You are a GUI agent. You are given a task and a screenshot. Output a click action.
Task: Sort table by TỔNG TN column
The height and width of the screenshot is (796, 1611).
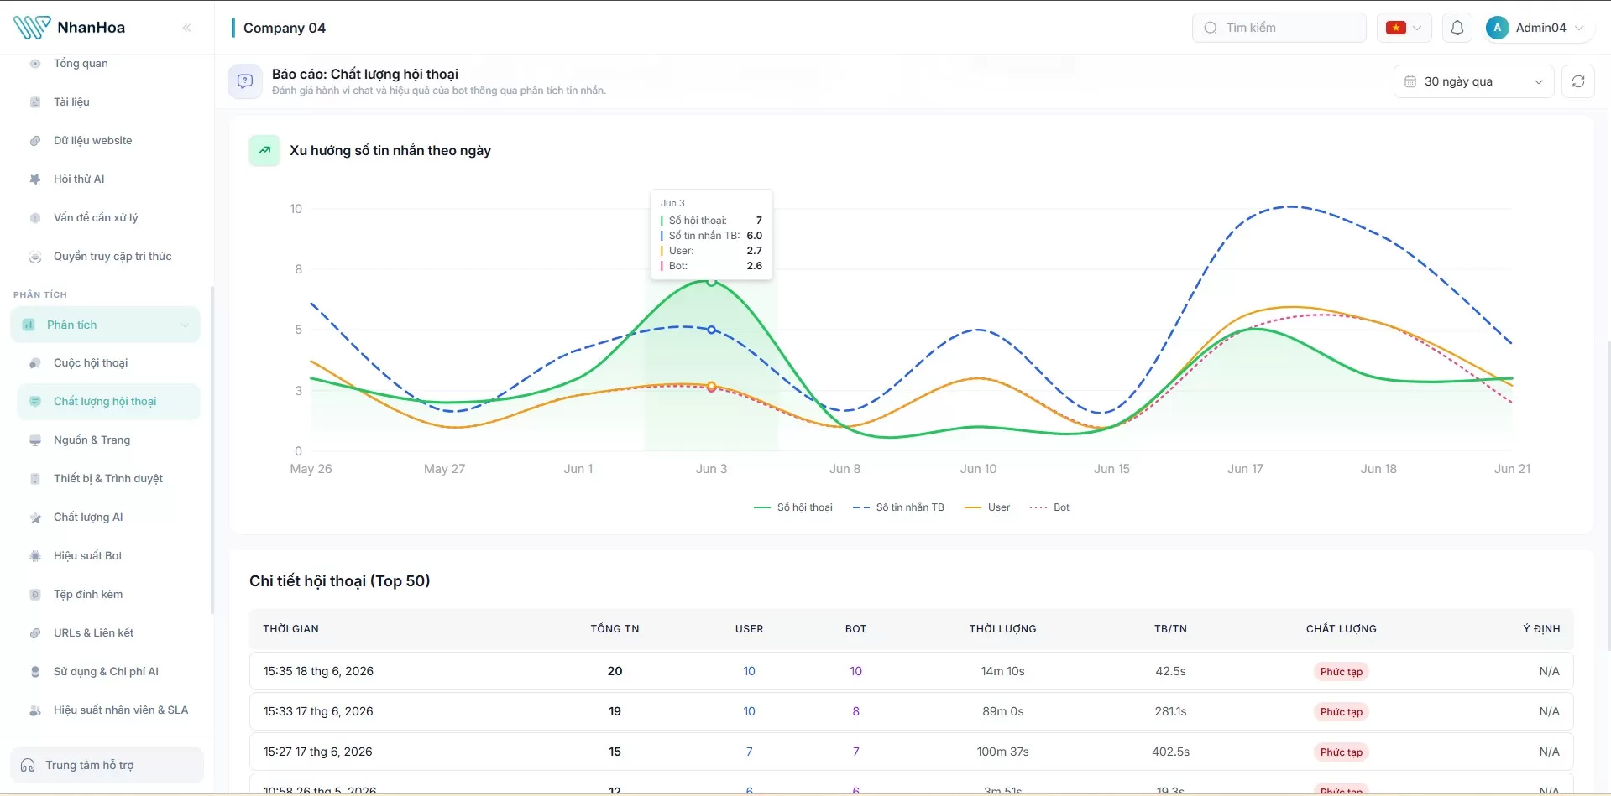(x=615, y=629)
